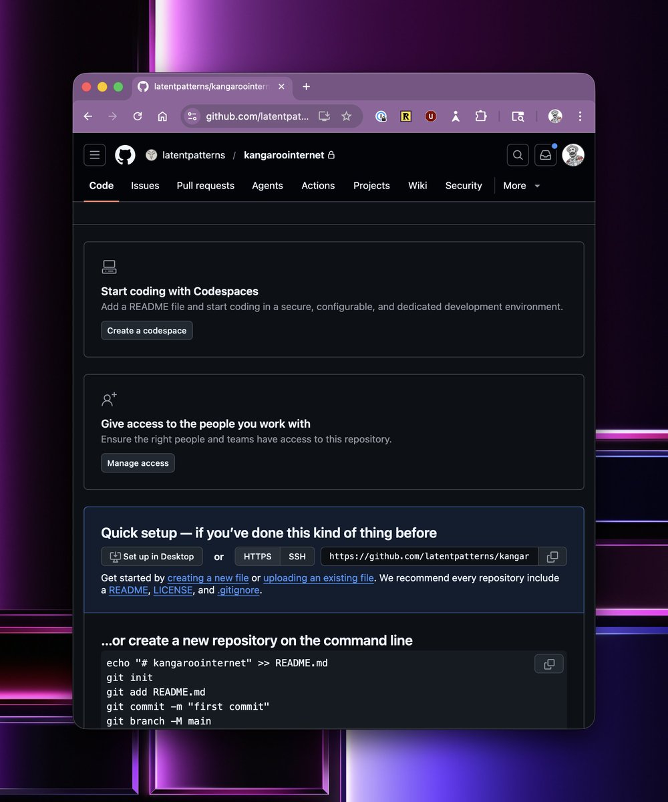Click 'Start coding with Codespaces' heading

pyautogui.click(x=180, y=291)
